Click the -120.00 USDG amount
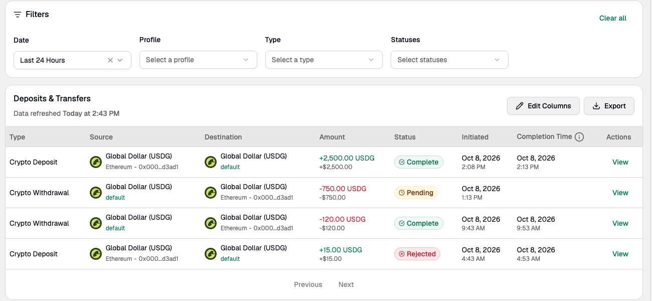The image size is (652, 301). tap(343, 219)
